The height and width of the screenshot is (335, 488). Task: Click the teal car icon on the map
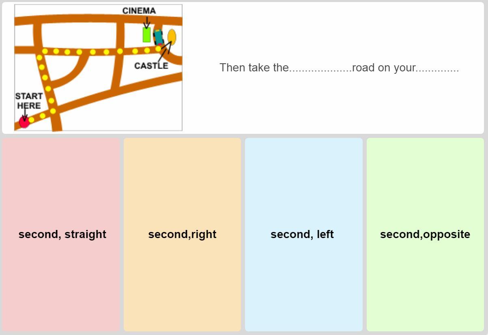(x=158, y=37)
